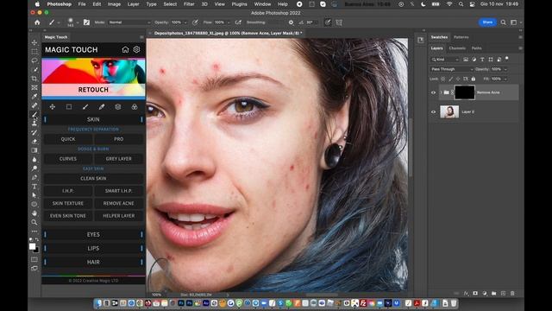Toggle lock all layer icon

pyautogui.click(x=474, y=79)
